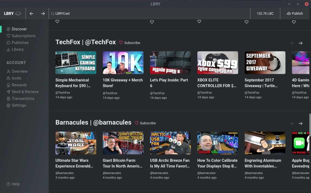Click @barnacules under Ultimate Star Wars Experience
Viewport: 311px width, 193px height.
click(x=64, y=173)
